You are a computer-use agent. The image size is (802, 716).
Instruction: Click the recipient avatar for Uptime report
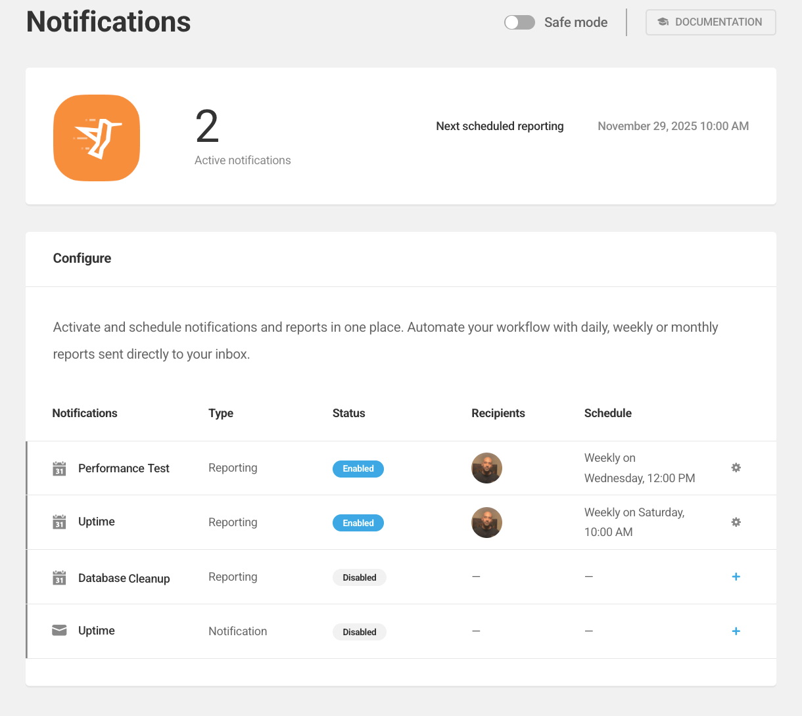(x=486, y=522)
